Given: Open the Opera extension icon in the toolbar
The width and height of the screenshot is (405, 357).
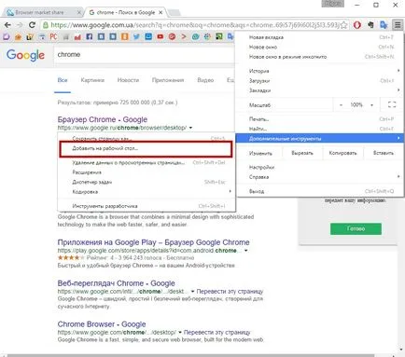Looking at the screenshot, I should click(x=357, y=25).
